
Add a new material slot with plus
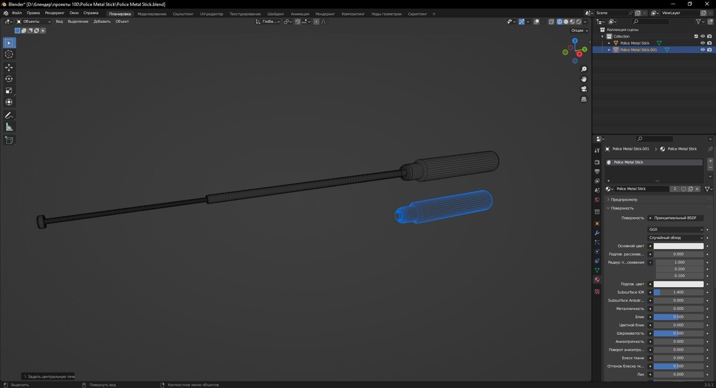tap(710, 161)
